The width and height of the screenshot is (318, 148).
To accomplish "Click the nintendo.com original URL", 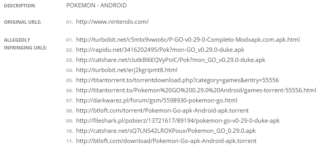I will (x=112, y=22).
